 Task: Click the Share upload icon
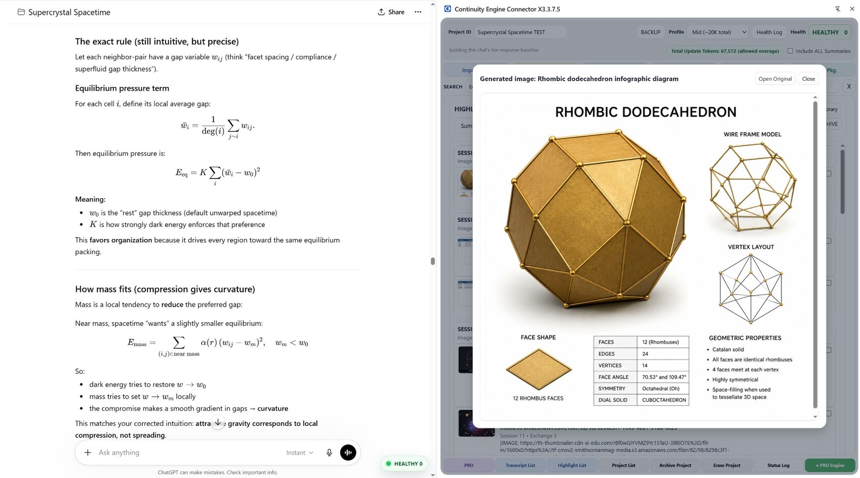coord(381,12)
